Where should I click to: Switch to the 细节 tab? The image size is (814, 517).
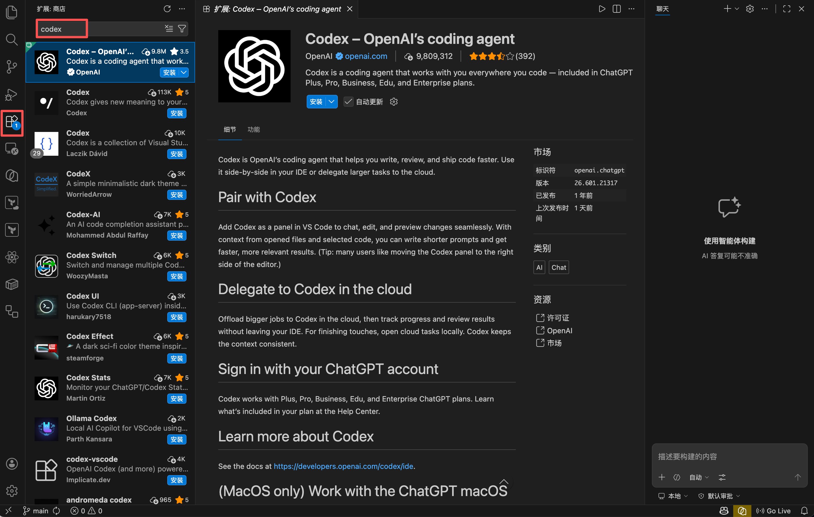click(230, 129)
